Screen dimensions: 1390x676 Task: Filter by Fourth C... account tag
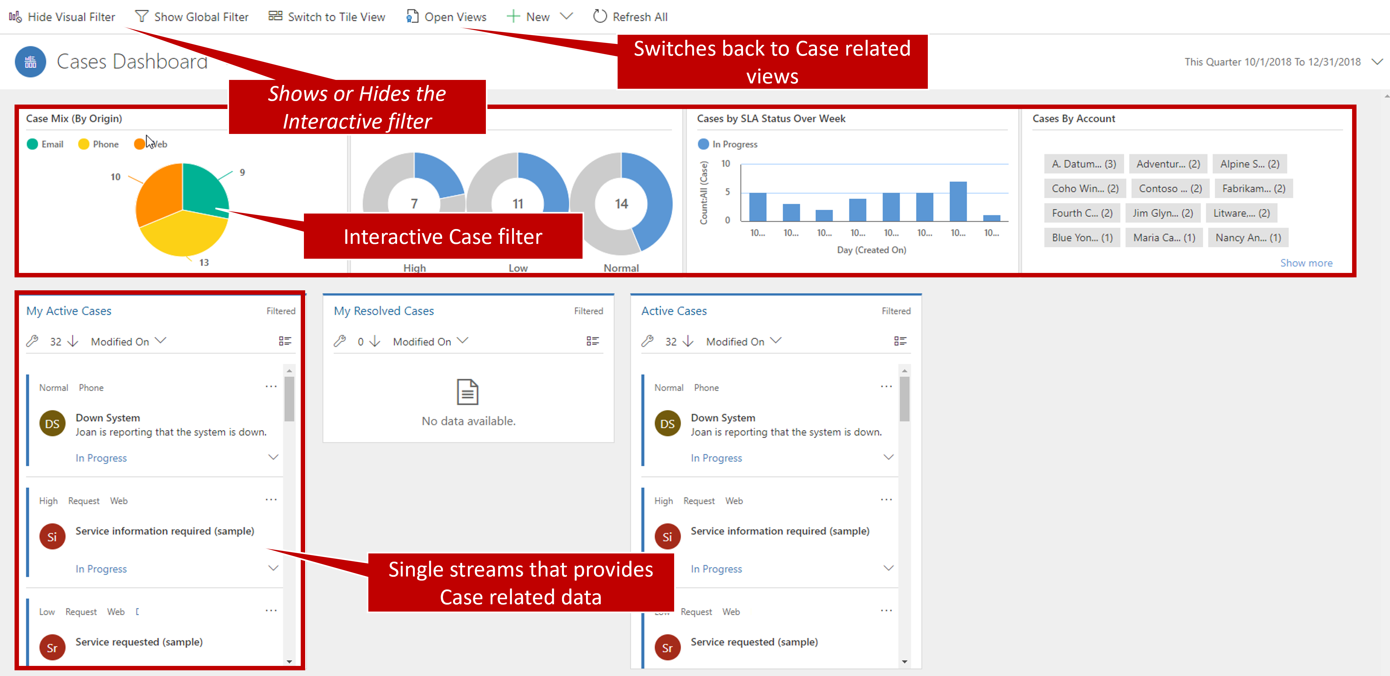click(x=1082, y=213)
